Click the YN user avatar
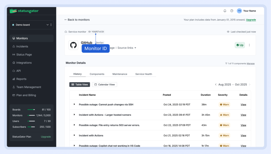The height and width of the screenshot is (154, 271). 239,11
